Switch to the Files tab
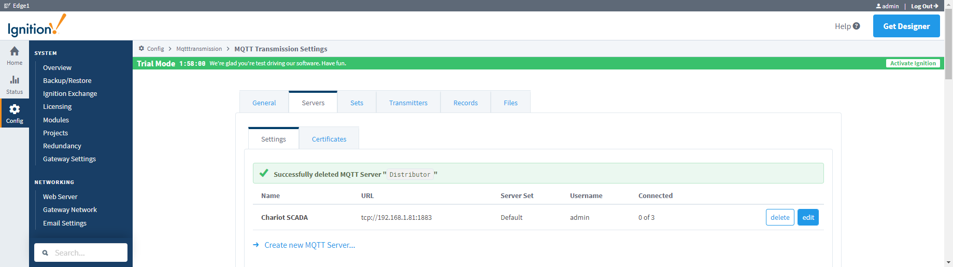Viewport: 953px width, 267px height. click(510, 102)
